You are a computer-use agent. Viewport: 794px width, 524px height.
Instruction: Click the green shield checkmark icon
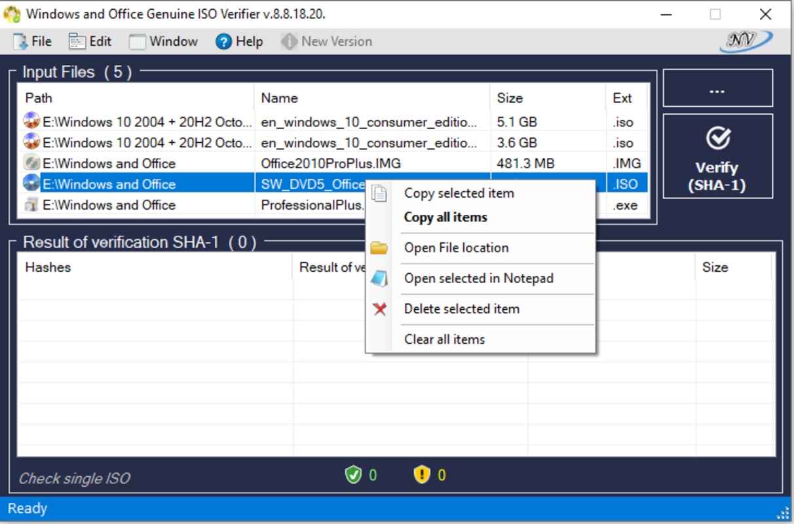(x=353, y=475)
